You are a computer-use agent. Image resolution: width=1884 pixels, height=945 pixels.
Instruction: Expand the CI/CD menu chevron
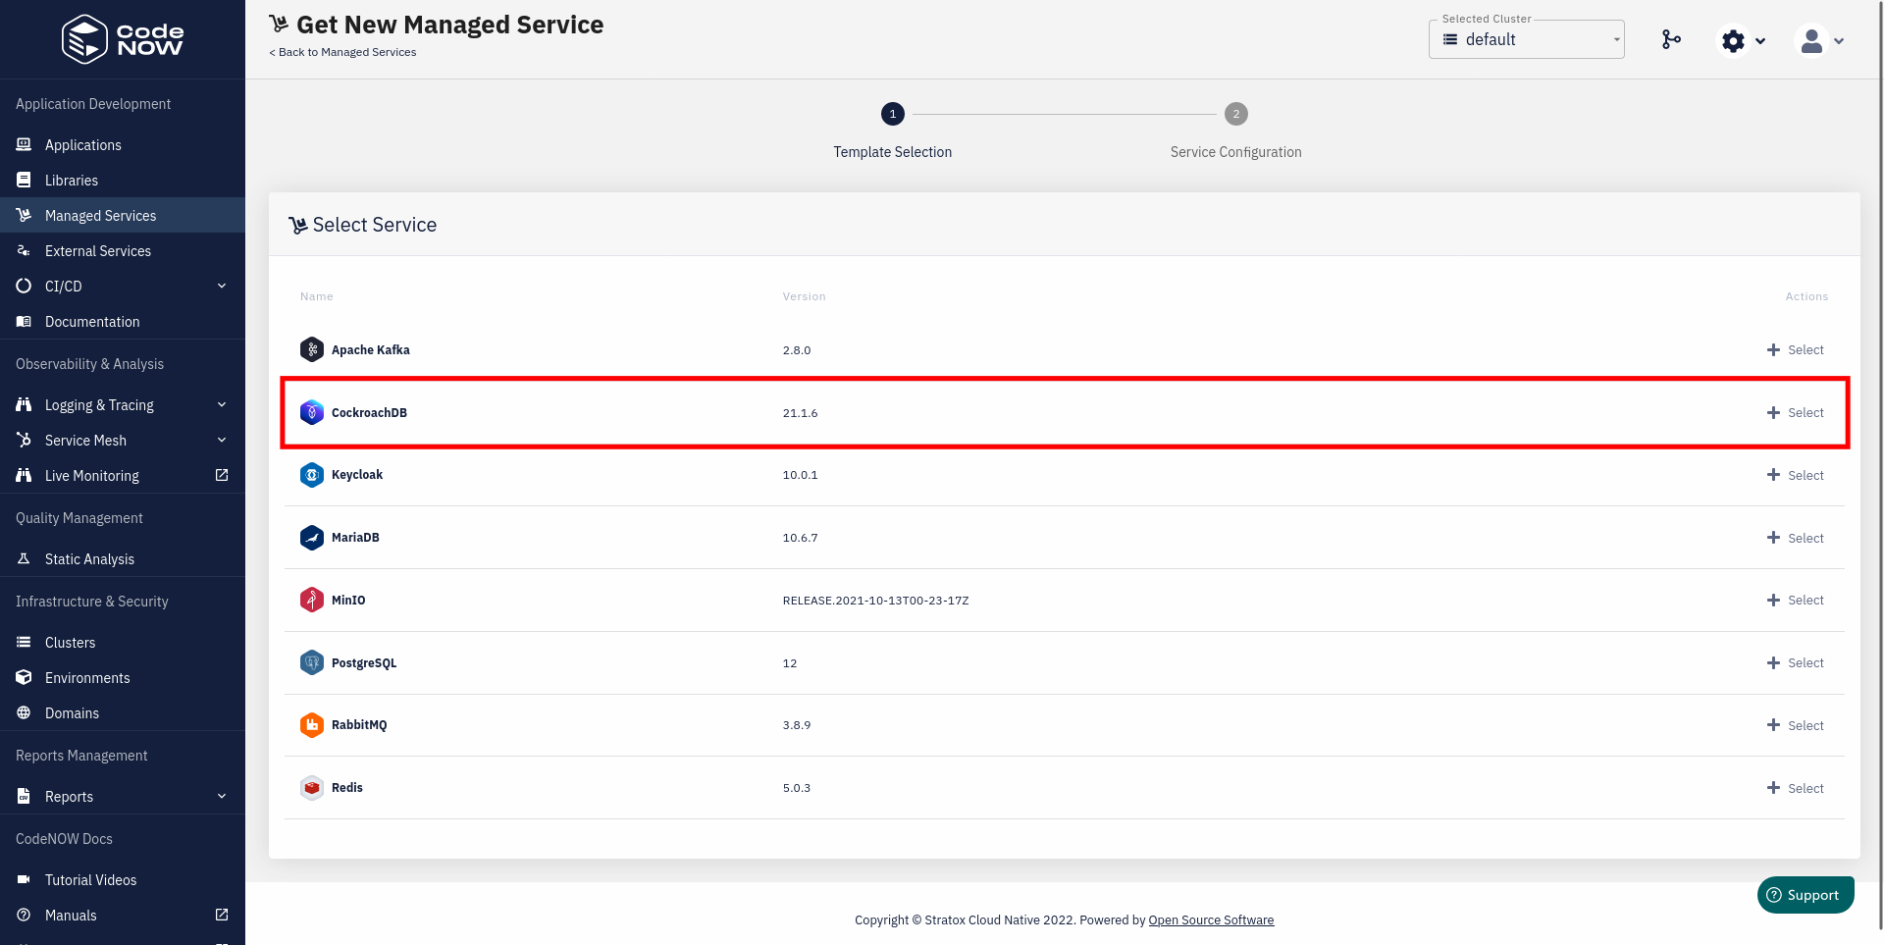pyautogui.click(x=222, y=286)
